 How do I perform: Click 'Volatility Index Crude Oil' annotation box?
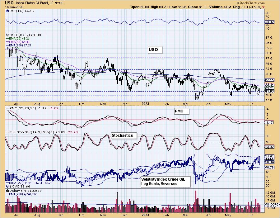(x=166, y=182)
